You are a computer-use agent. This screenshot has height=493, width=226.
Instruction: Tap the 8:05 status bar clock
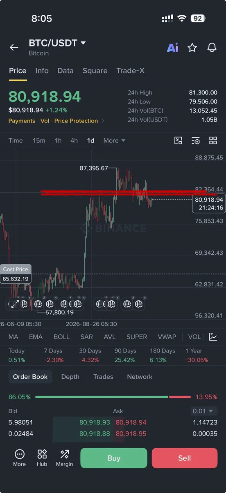coord(42,18)
